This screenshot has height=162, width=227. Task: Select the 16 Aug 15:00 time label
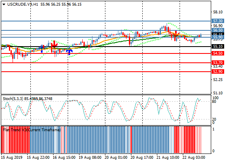[x=64, y=158]
